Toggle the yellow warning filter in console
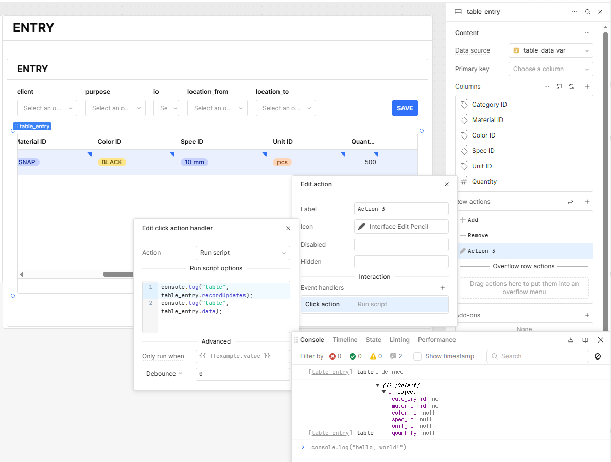Image resolution: width=611 pixels, height=462 pixels. pyautogui.click(x=376, y=356)
